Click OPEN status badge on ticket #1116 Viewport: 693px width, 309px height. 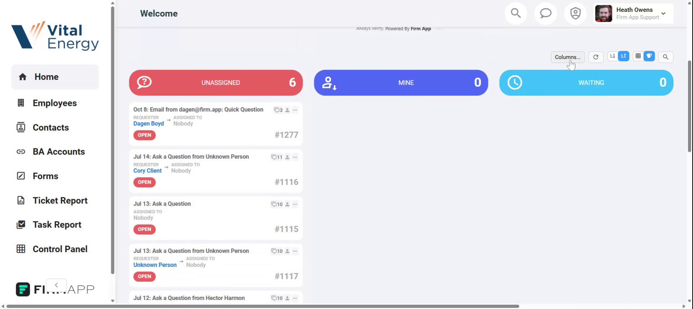tap(144, 182)
